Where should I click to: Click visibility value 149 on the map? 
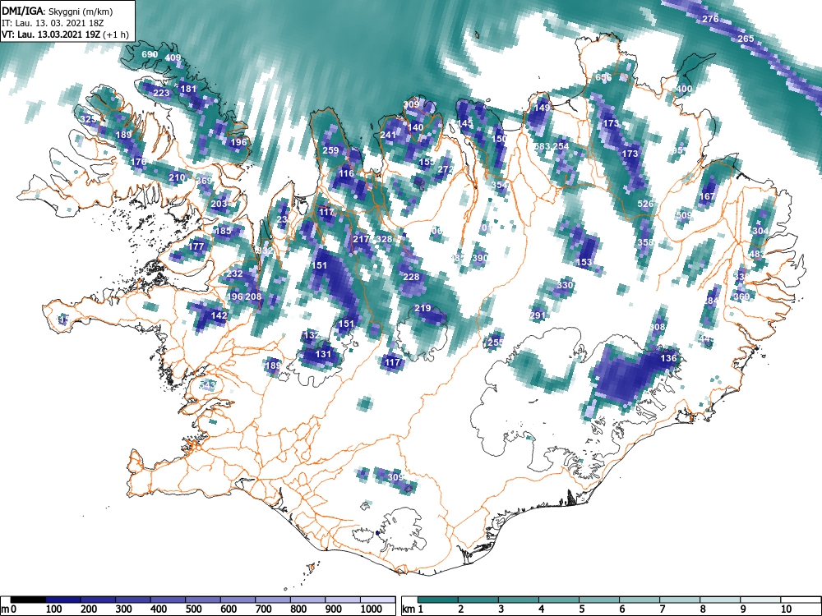pos(542,108)
